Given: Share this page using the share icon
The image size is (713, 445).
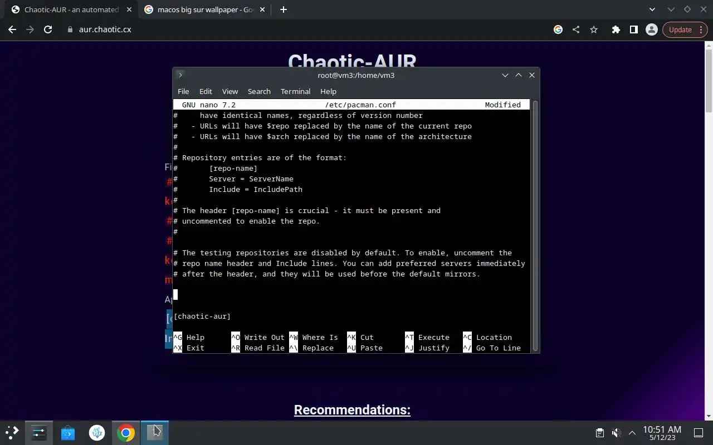Looking at the screenshot, I should [576, 29].
